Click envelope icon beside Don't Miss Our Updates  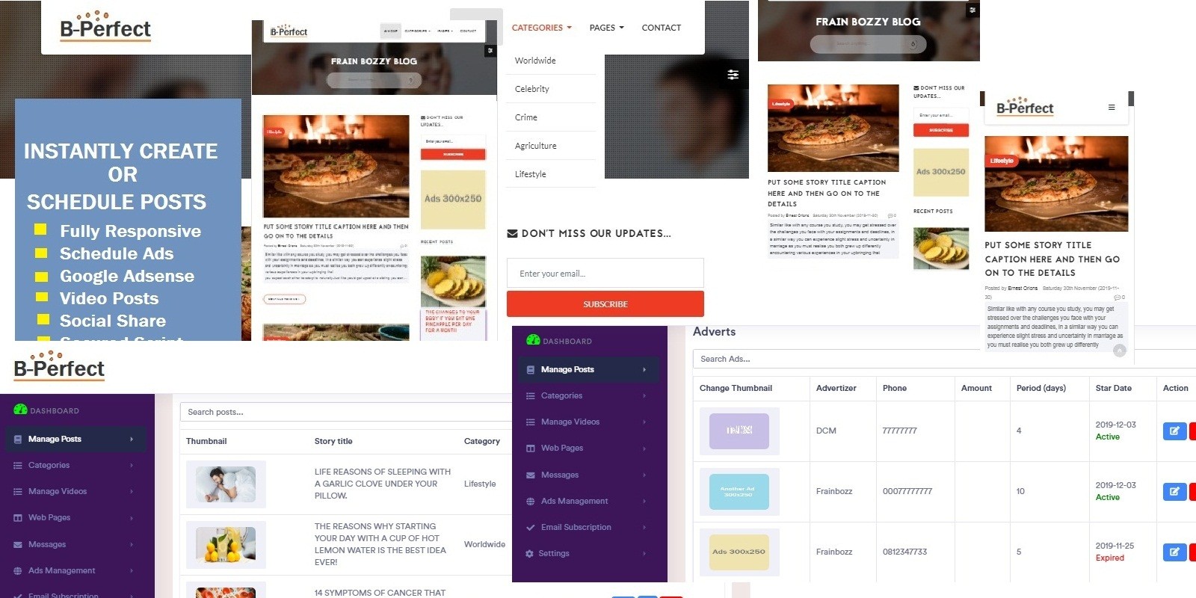512,234
